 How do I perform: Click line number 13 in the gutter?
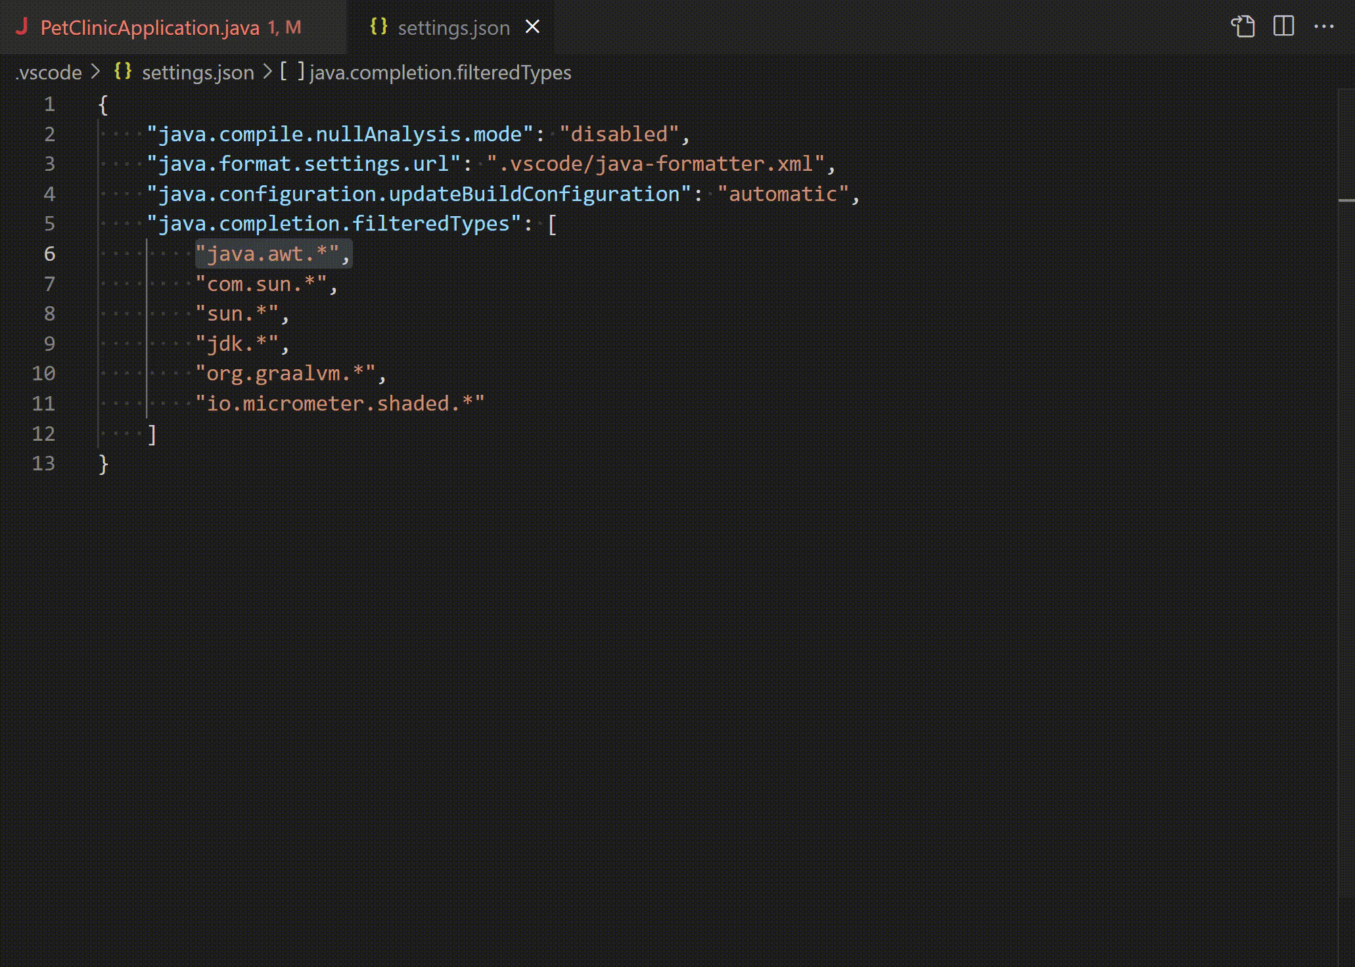43,464
